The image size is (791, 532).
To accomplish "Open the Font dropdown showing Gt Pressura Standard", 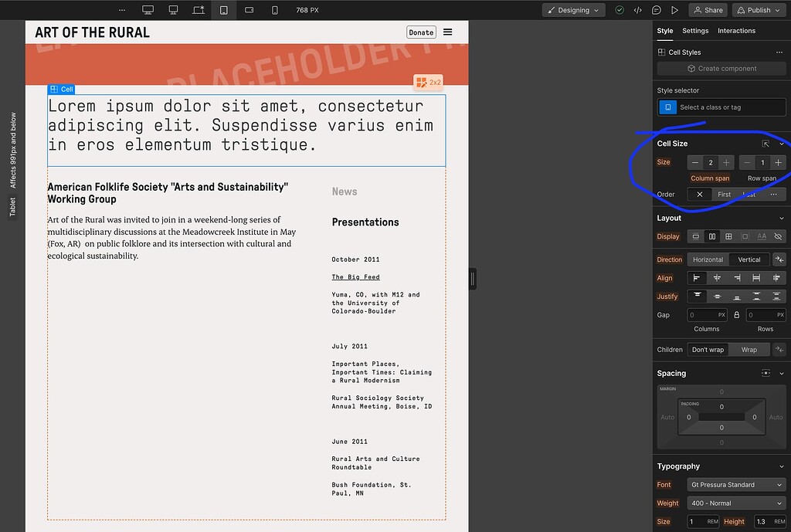I will (x=735, y=484).
